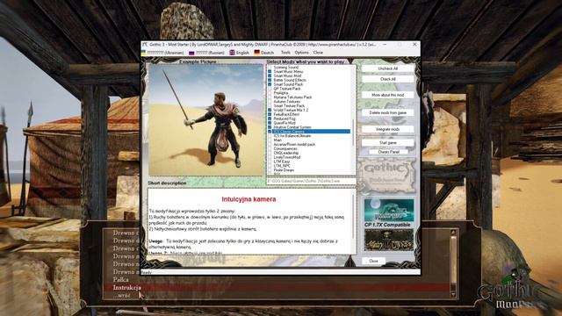
Task: Enable the QP Texture Pack checkbox
Action: point(270,89)
